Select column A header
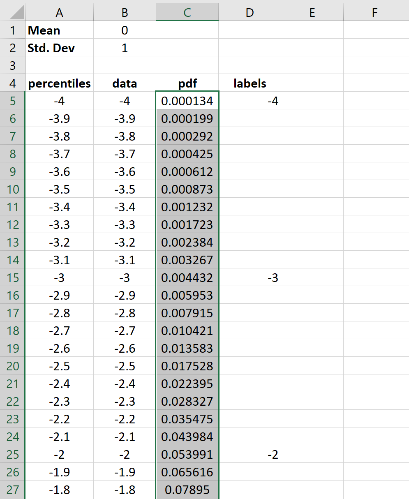The height and width of the screenshot is (499, 409). pyautogui.click(x=59, y=12)
